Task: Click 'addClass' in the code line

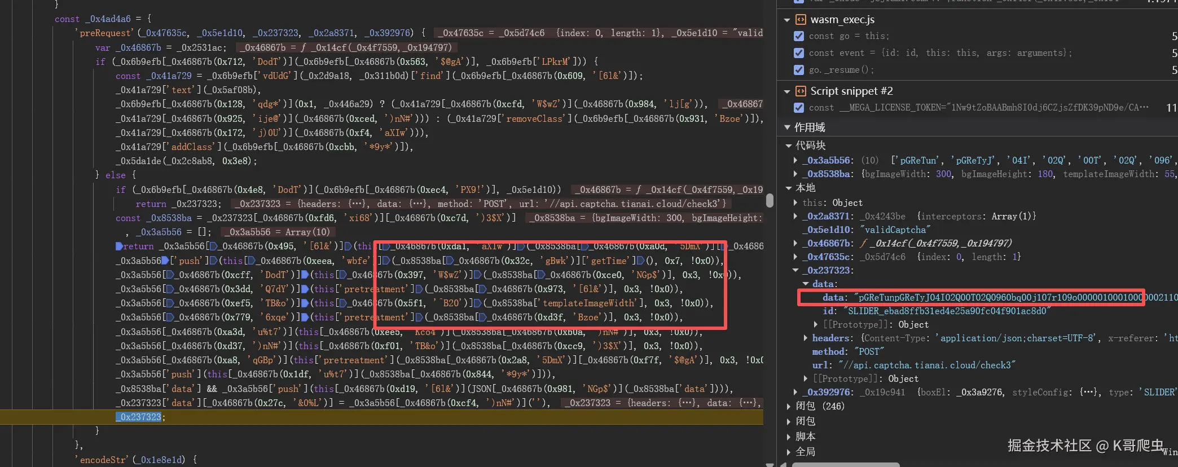Action: tap(192, 147)
